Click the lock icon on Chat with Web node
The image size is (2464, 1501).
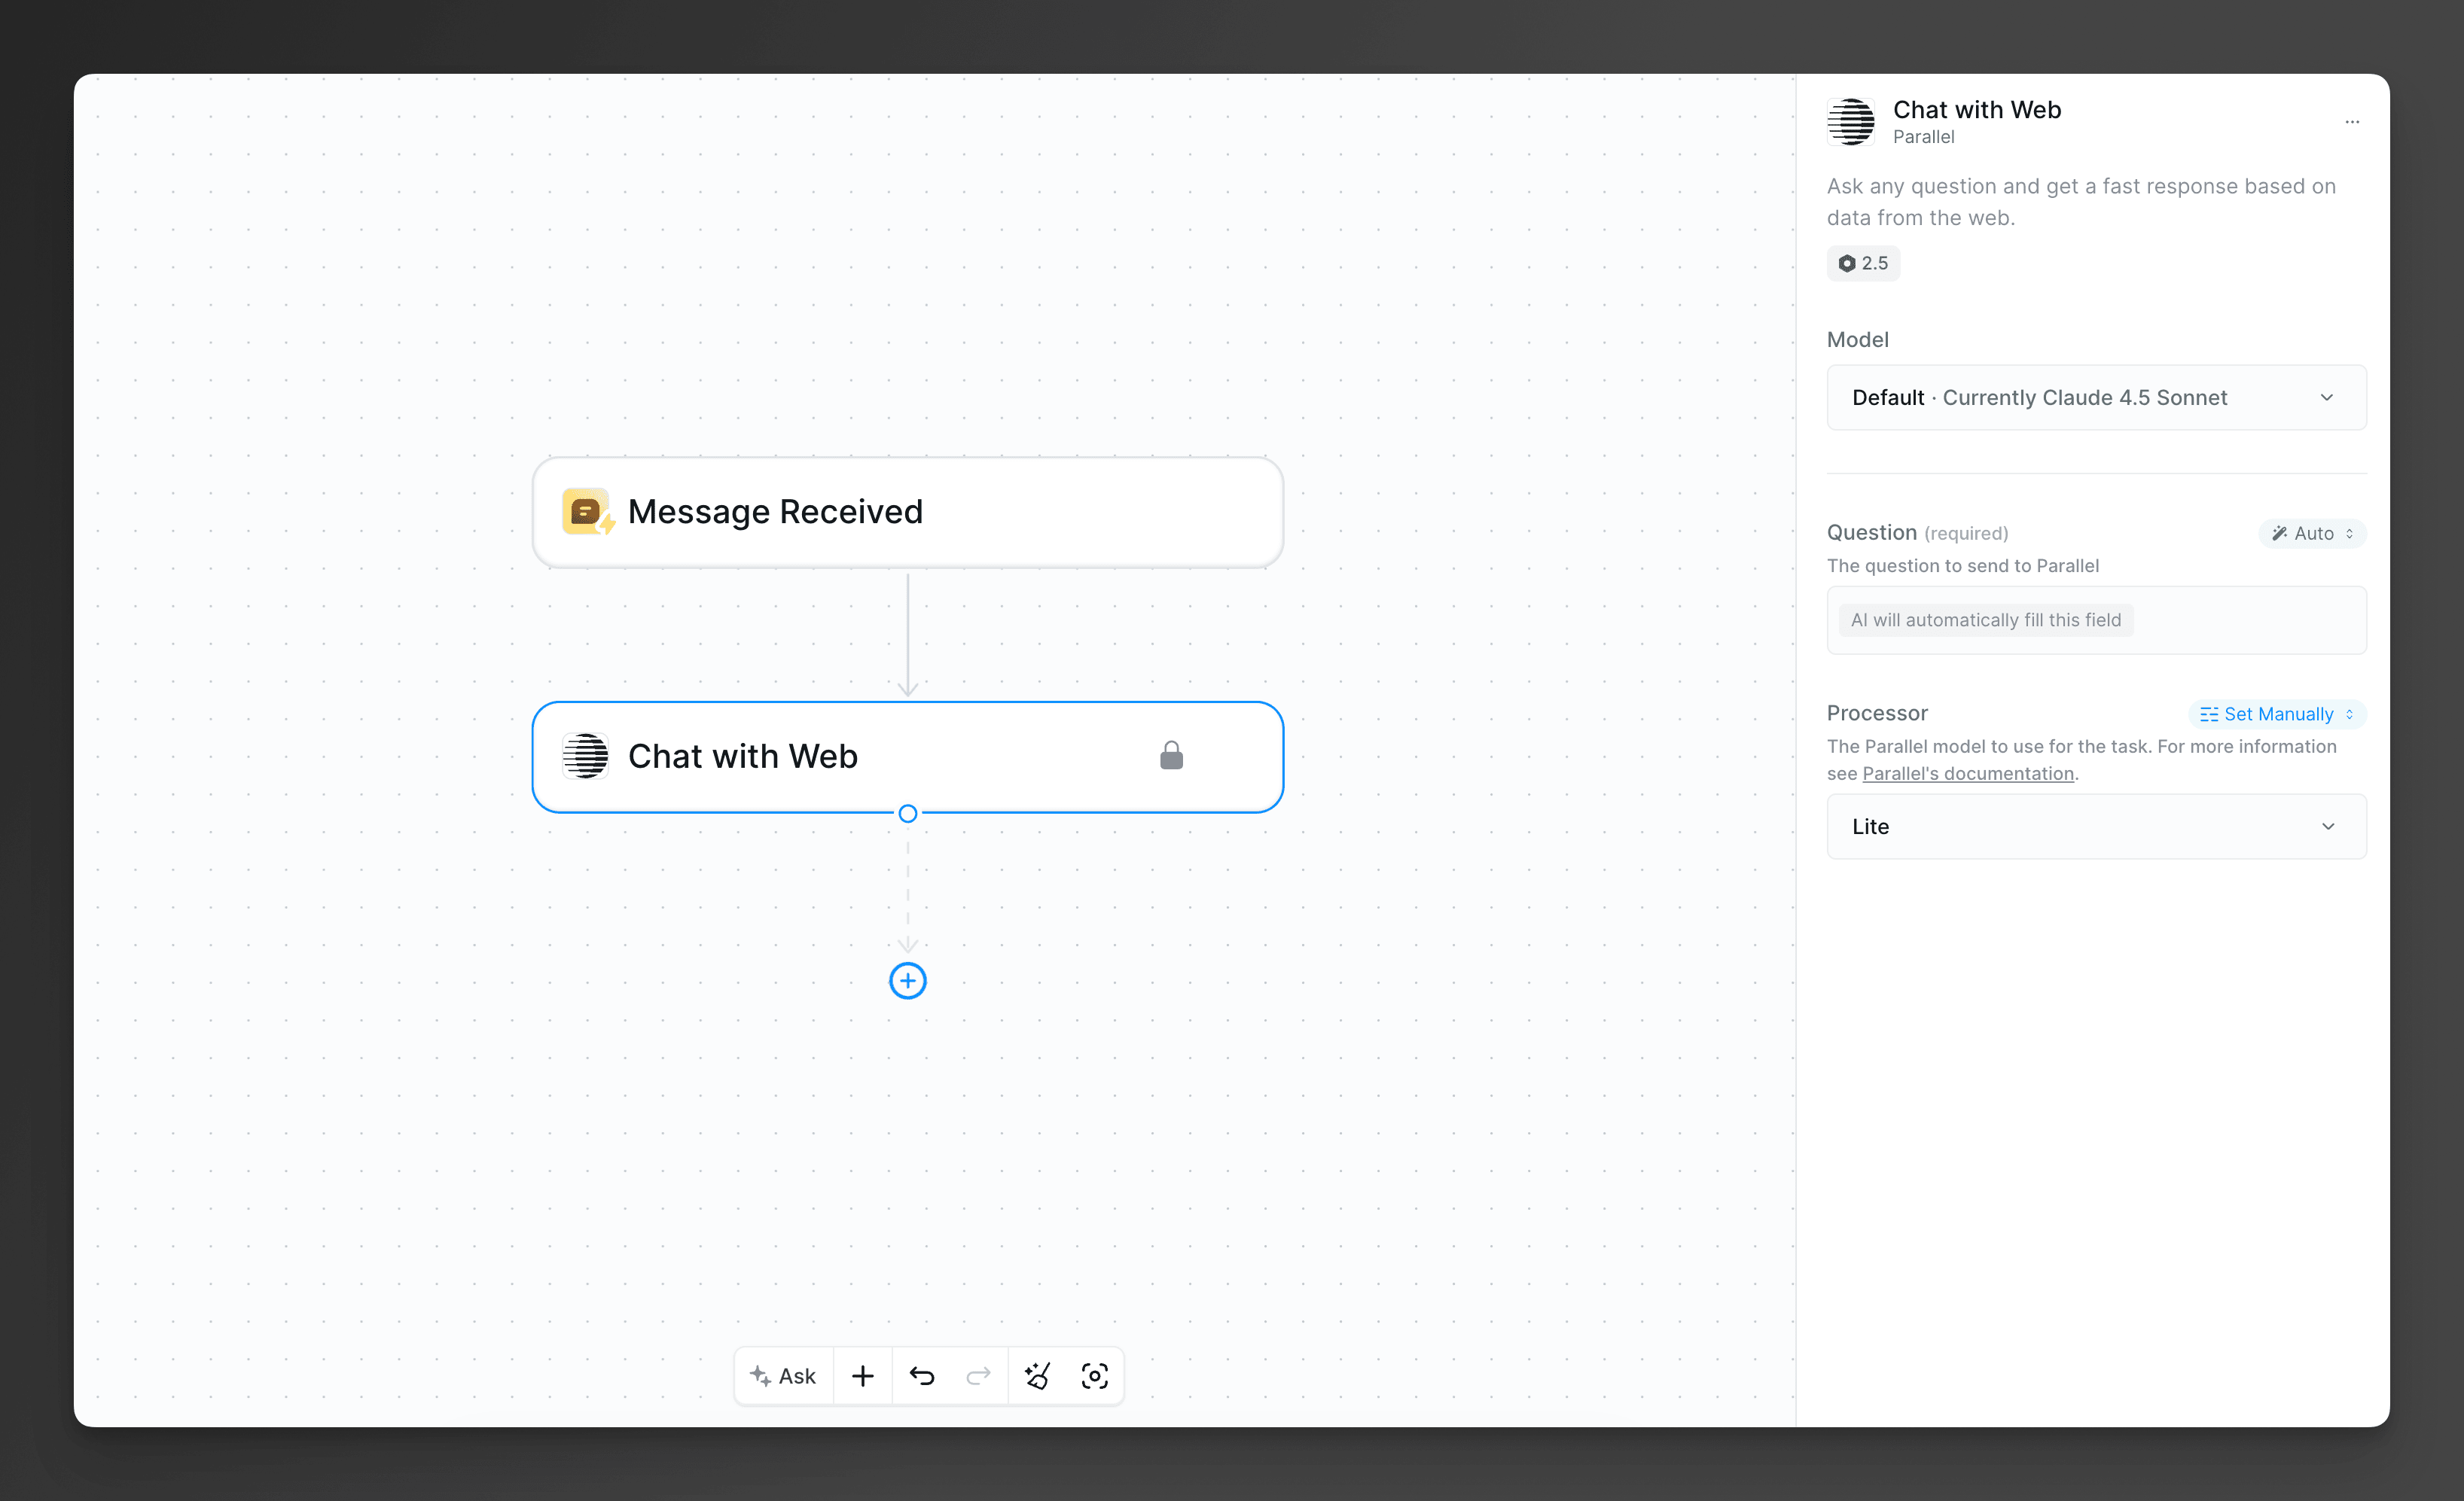(x=1171, y=756)
